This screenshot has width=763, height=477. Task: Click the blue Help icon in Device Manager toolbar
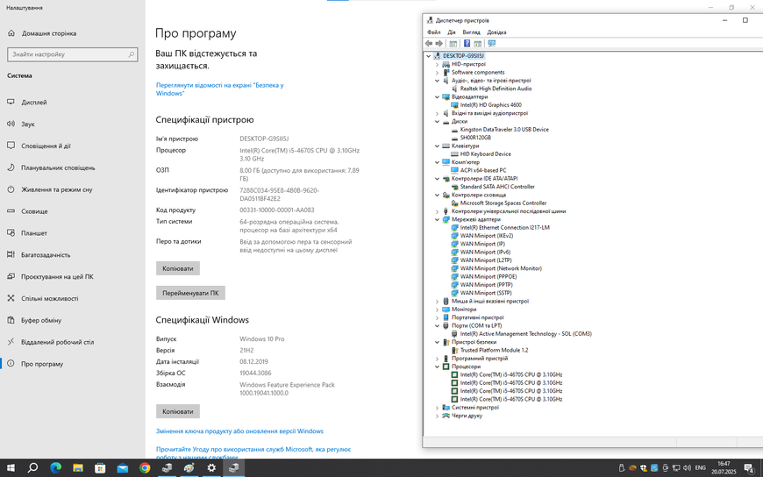coord(467,43)
